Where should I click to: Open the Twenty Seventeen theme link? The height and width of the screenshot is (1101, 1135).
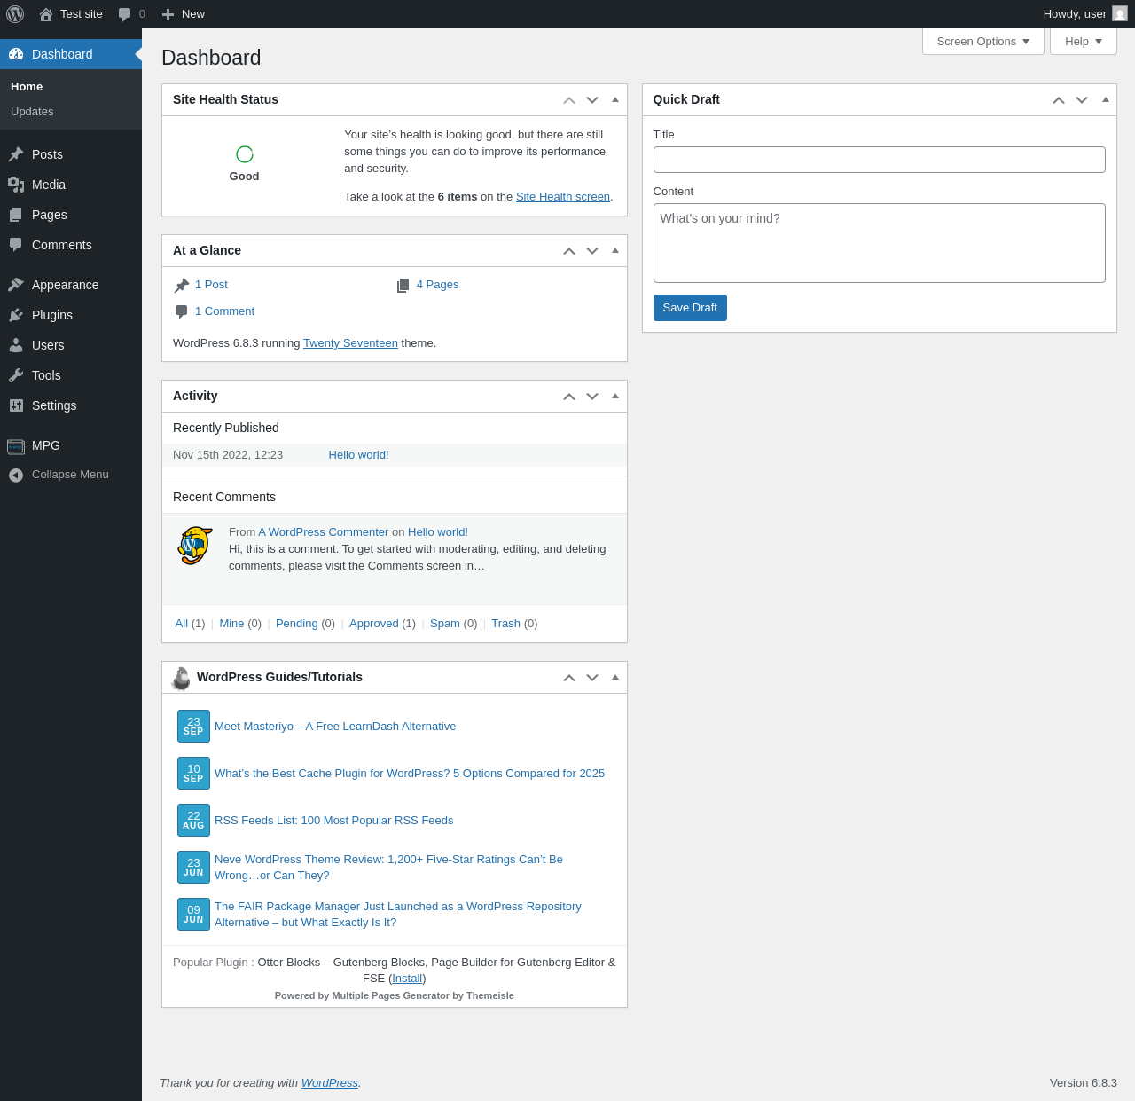tap(350, 343)
